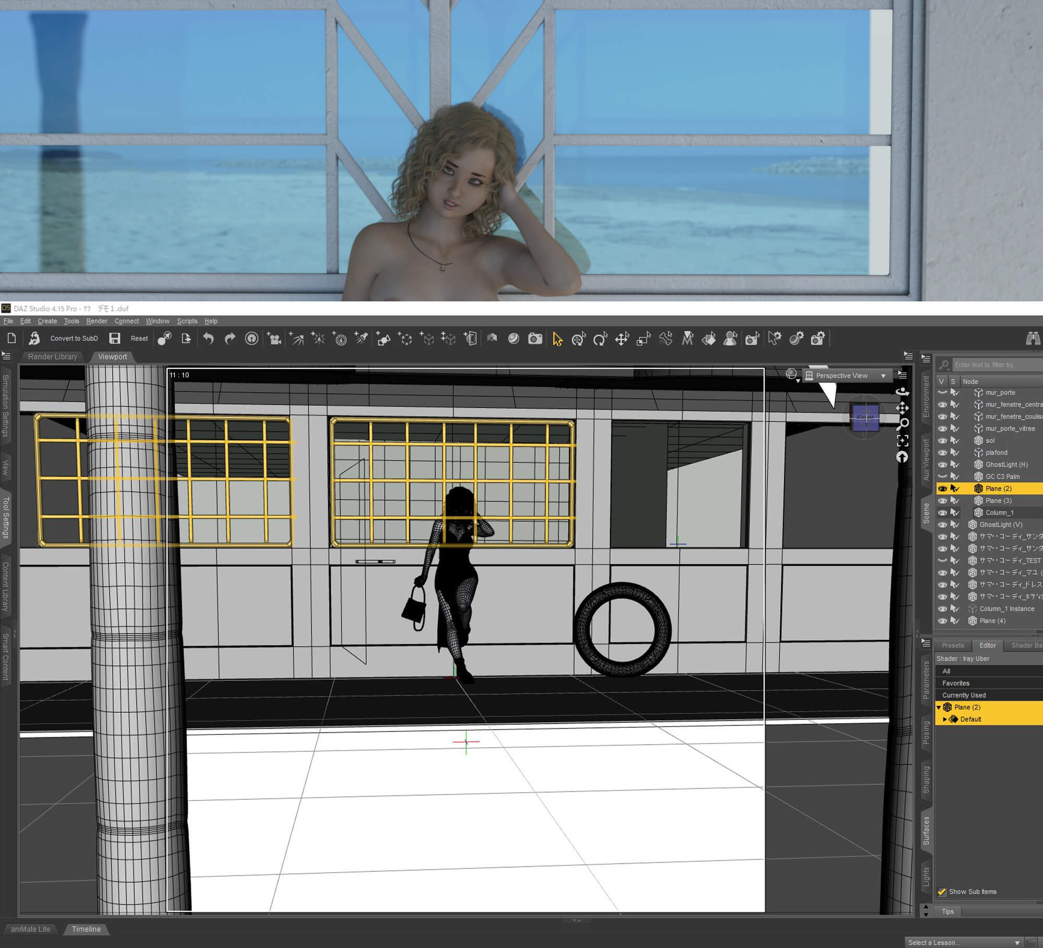Toggle the Show Sub Items checkbox
This screenshot has width=1043, height=948.
click(x=942, y=892)
